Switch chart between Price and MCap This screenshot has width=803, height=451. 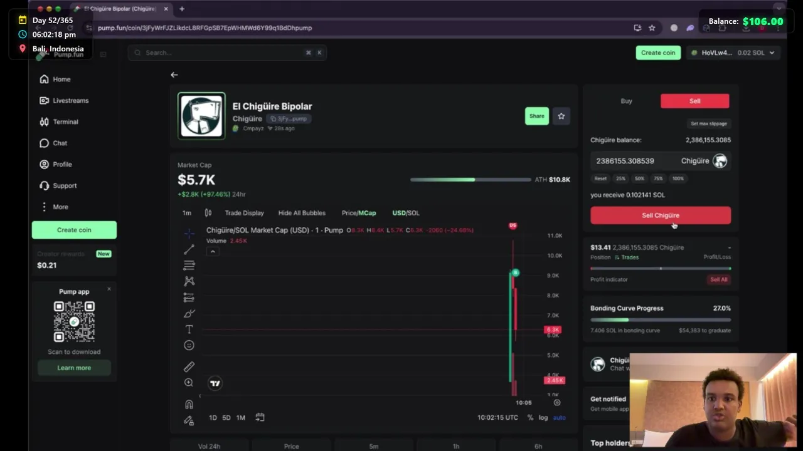point(359,213)
